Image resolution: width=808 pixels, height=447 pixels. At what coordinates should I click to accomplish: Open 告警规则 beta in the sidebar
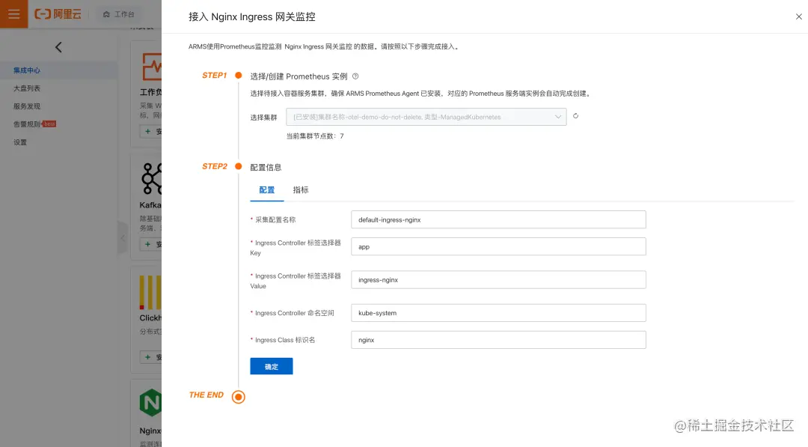pyautogui.click(x=34, y=124)
